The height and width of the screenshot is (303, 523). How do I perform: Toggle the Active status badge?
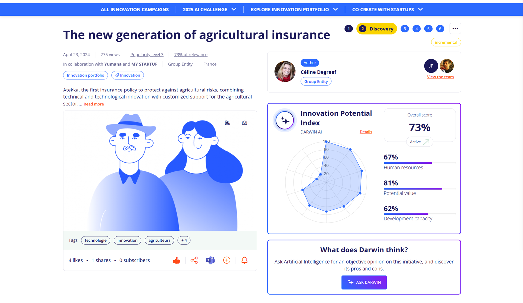[419, 142]
